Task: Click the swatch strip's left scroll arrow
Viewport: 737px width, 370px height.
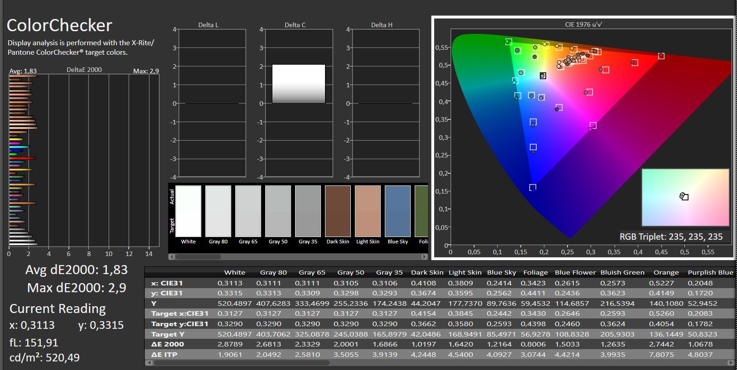Action: (171, 256)
